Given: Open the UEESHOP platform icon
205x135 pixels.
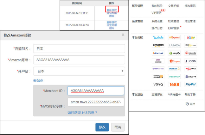Looking at the screenshot, I should (x=174, y=76).
